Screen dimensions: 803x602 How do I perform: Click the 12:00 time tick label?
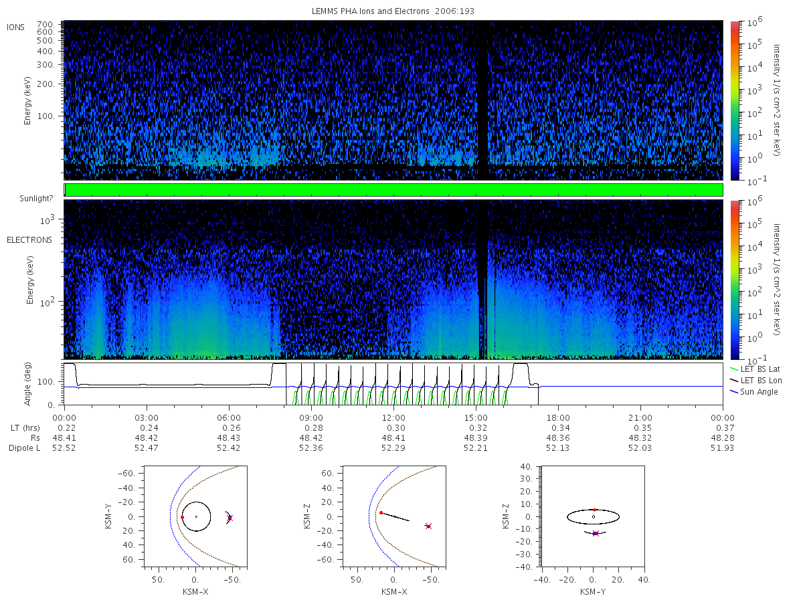[x=393, y=417]
